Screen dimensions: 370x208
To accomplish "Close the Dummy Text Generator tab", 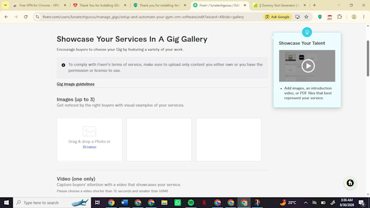I will pos(305,5).
